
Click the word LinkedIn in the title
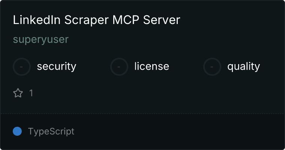coord(36,20)
